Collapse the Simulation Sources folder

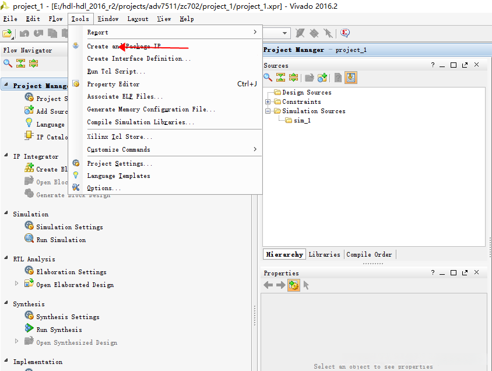(268, 111)
